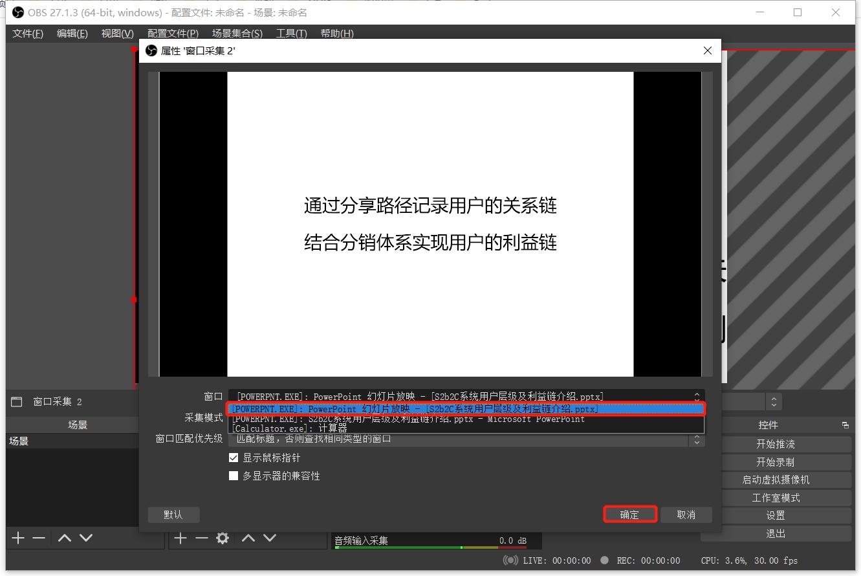The width and height of the screenshot is (861, 576).
Task: Confirm settings by clicking 确定
Action: tap(629, 515)
